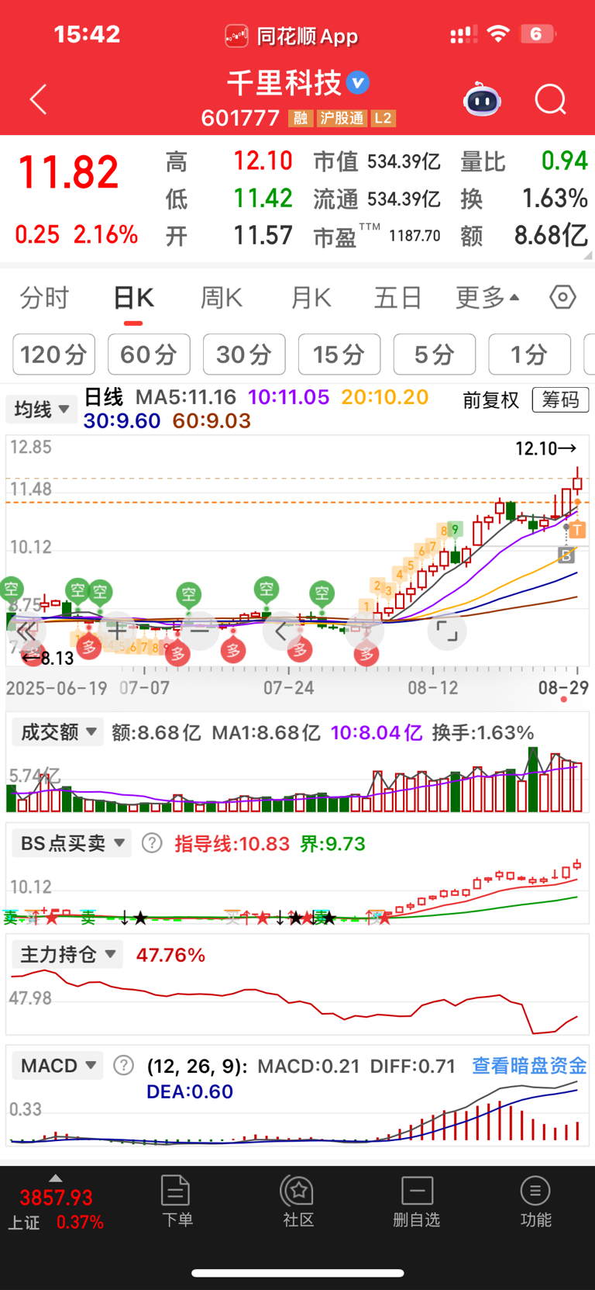Open the MACD indicator dropdown
Image resolution: width=595 pixels, height=1290 pixels.
[x=58, y=1065]
